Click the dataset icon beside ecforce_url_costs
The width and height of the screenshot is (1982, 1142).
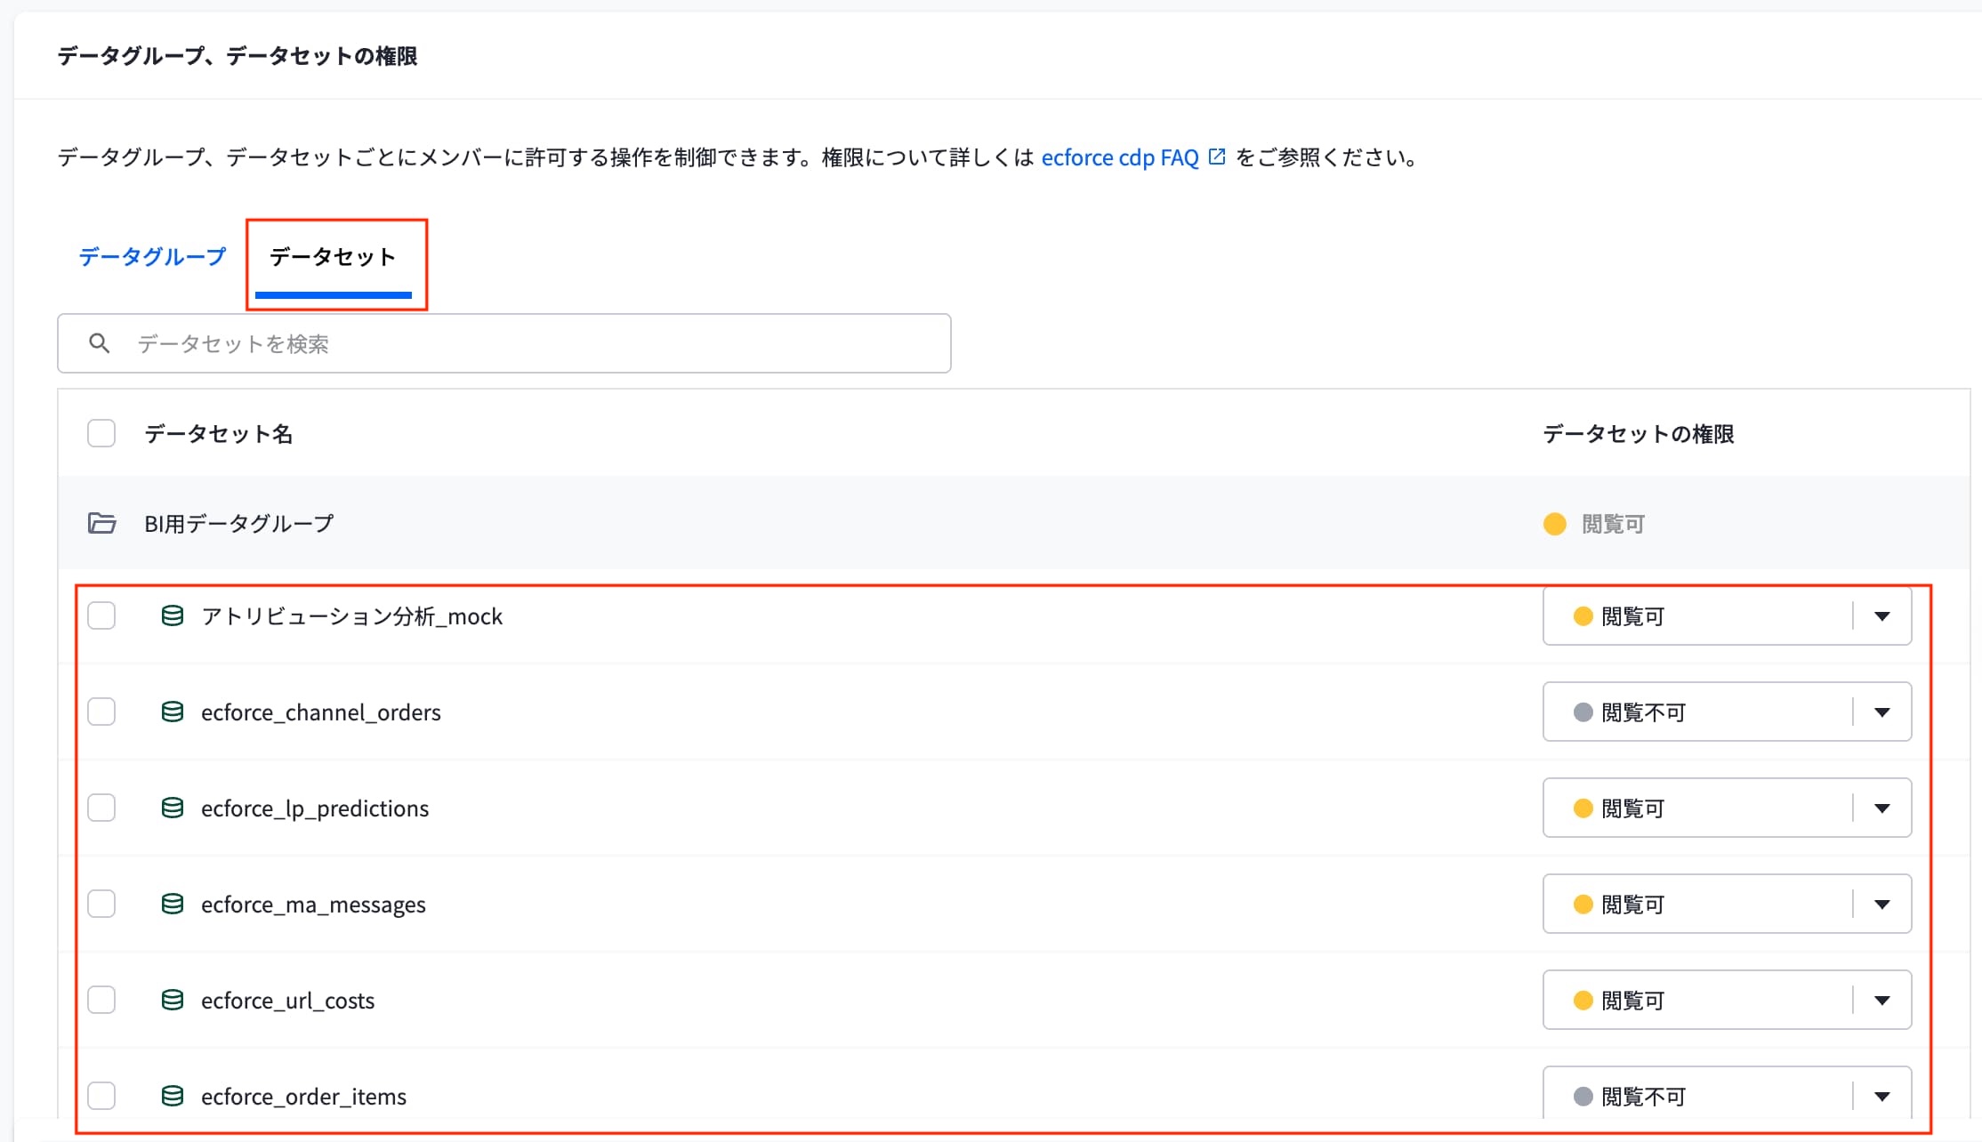coord(173,1000)
